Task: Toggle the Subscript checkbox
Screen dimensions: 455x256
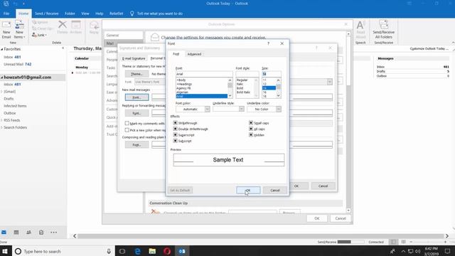Action: tap(176, 141)
